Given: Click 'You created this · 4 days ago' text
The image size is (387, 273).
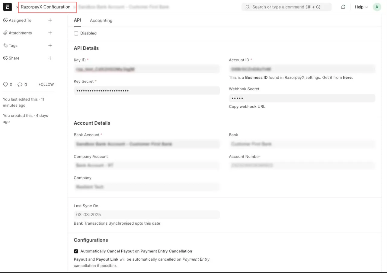Looking at the screenshot, I should tap(25, 119).
